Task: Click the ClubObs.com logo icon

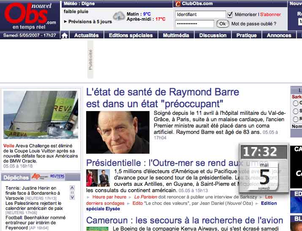Action: pyautogui.click(x=178, y=4)
